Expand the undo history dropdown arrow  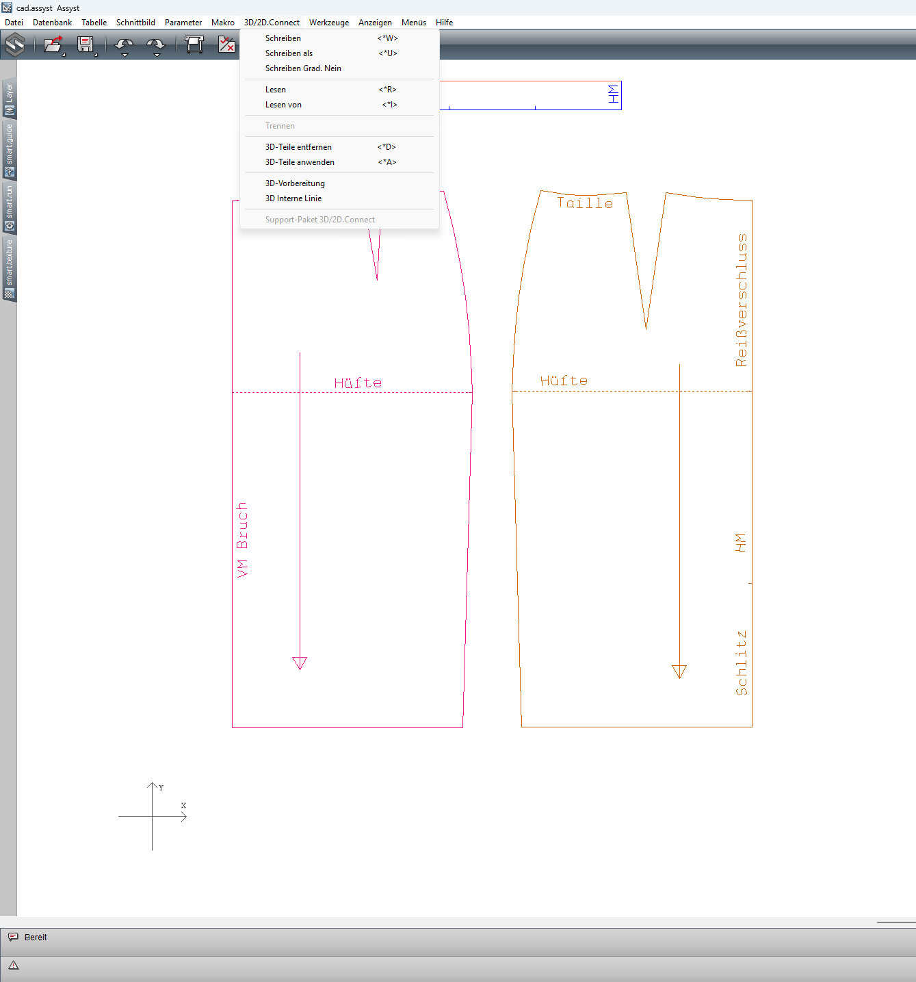point(125,55)
